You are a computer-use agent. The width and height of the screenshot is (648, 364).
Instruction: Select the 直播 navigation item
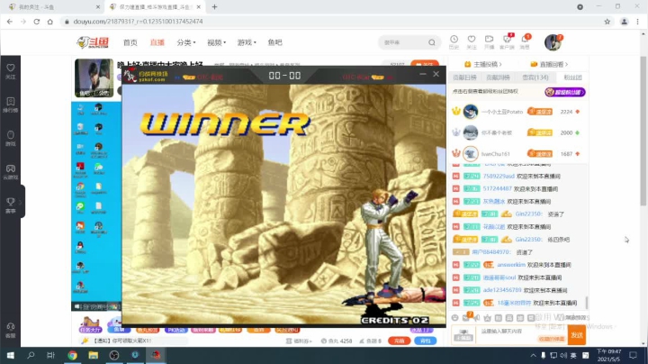tap(157, 42)
